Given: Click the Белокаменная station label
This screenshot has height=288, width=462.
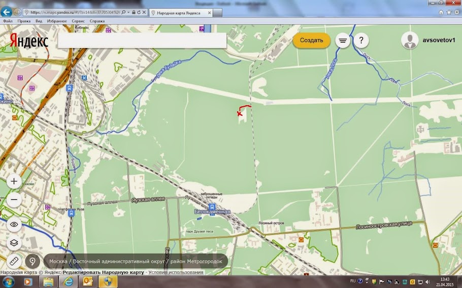Looking at the screenshot, I should click(212, 212).
